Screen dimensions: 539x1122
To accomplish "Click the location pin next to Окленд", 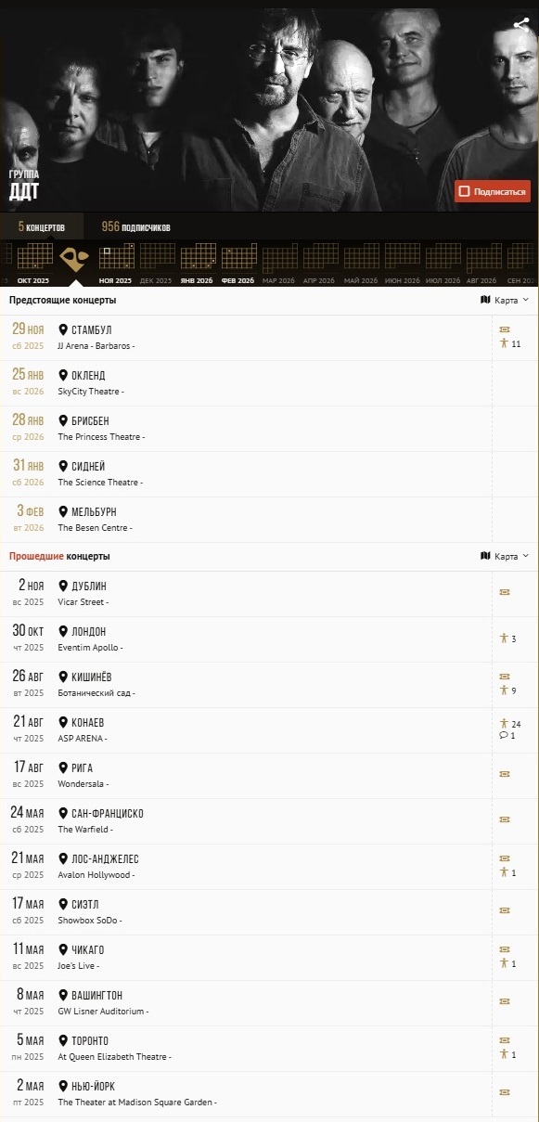I will click(63, 375).
